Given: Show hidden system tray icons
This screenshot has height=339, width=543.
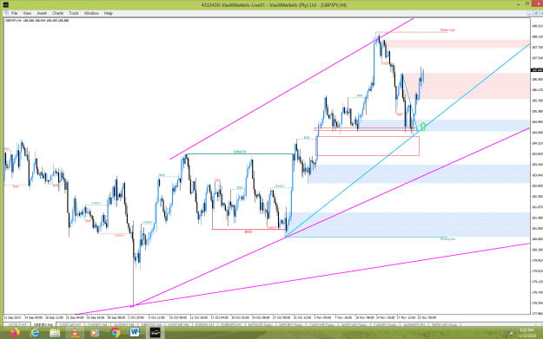Looking at the screenshot, I should coord(502,333).
